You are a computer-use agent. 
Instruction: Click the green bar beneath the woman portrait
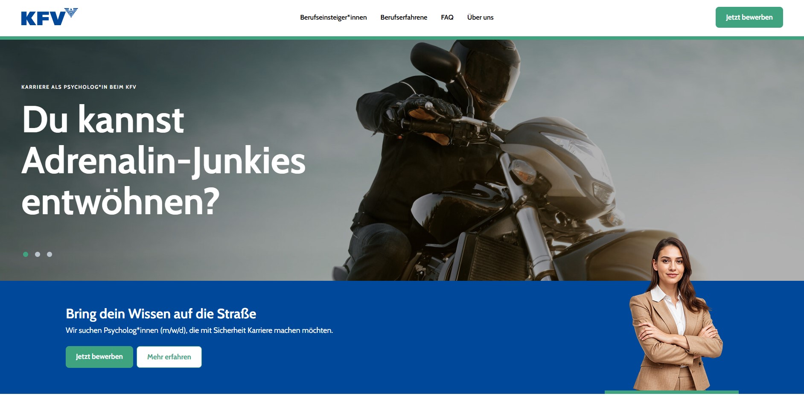click(672, 392)
